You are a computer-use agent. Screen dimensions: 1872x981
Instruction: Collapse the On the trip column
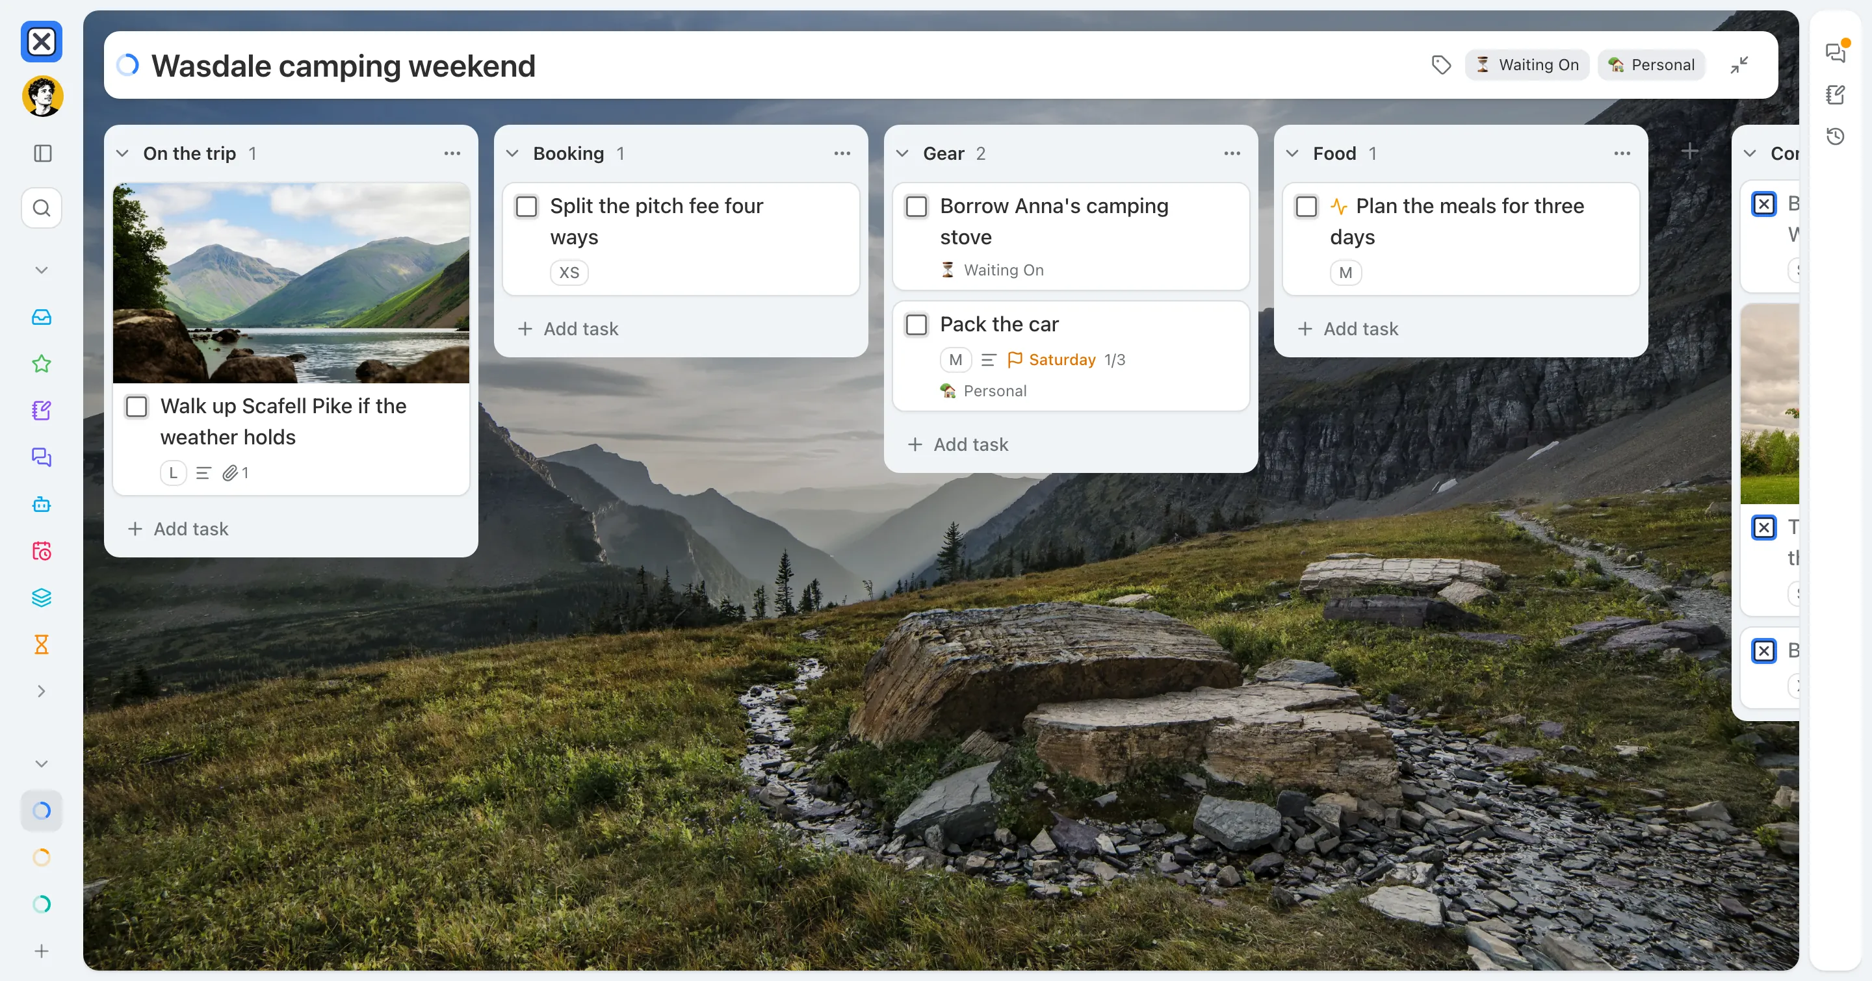pos(123,153)
